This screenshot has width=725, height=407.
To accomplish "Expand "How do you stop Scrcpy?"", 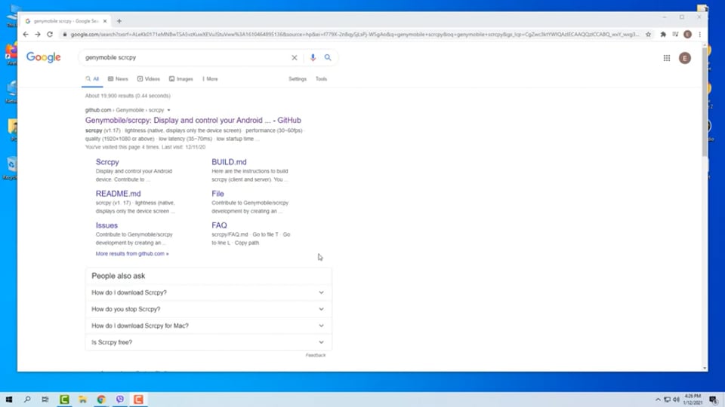I will pos(208,309).
